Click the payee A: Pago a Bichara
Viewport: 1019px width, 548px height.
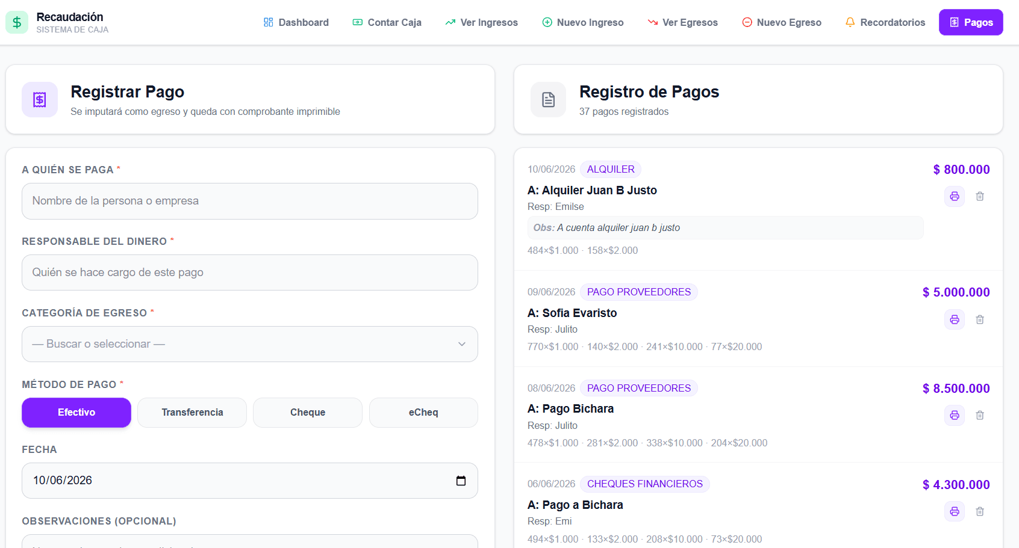pos(575,505)
